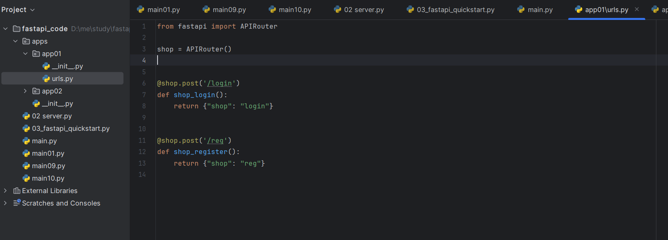Expand the app02 folder
The width and height of the screenshot is (668, 240).
(25, 91)
